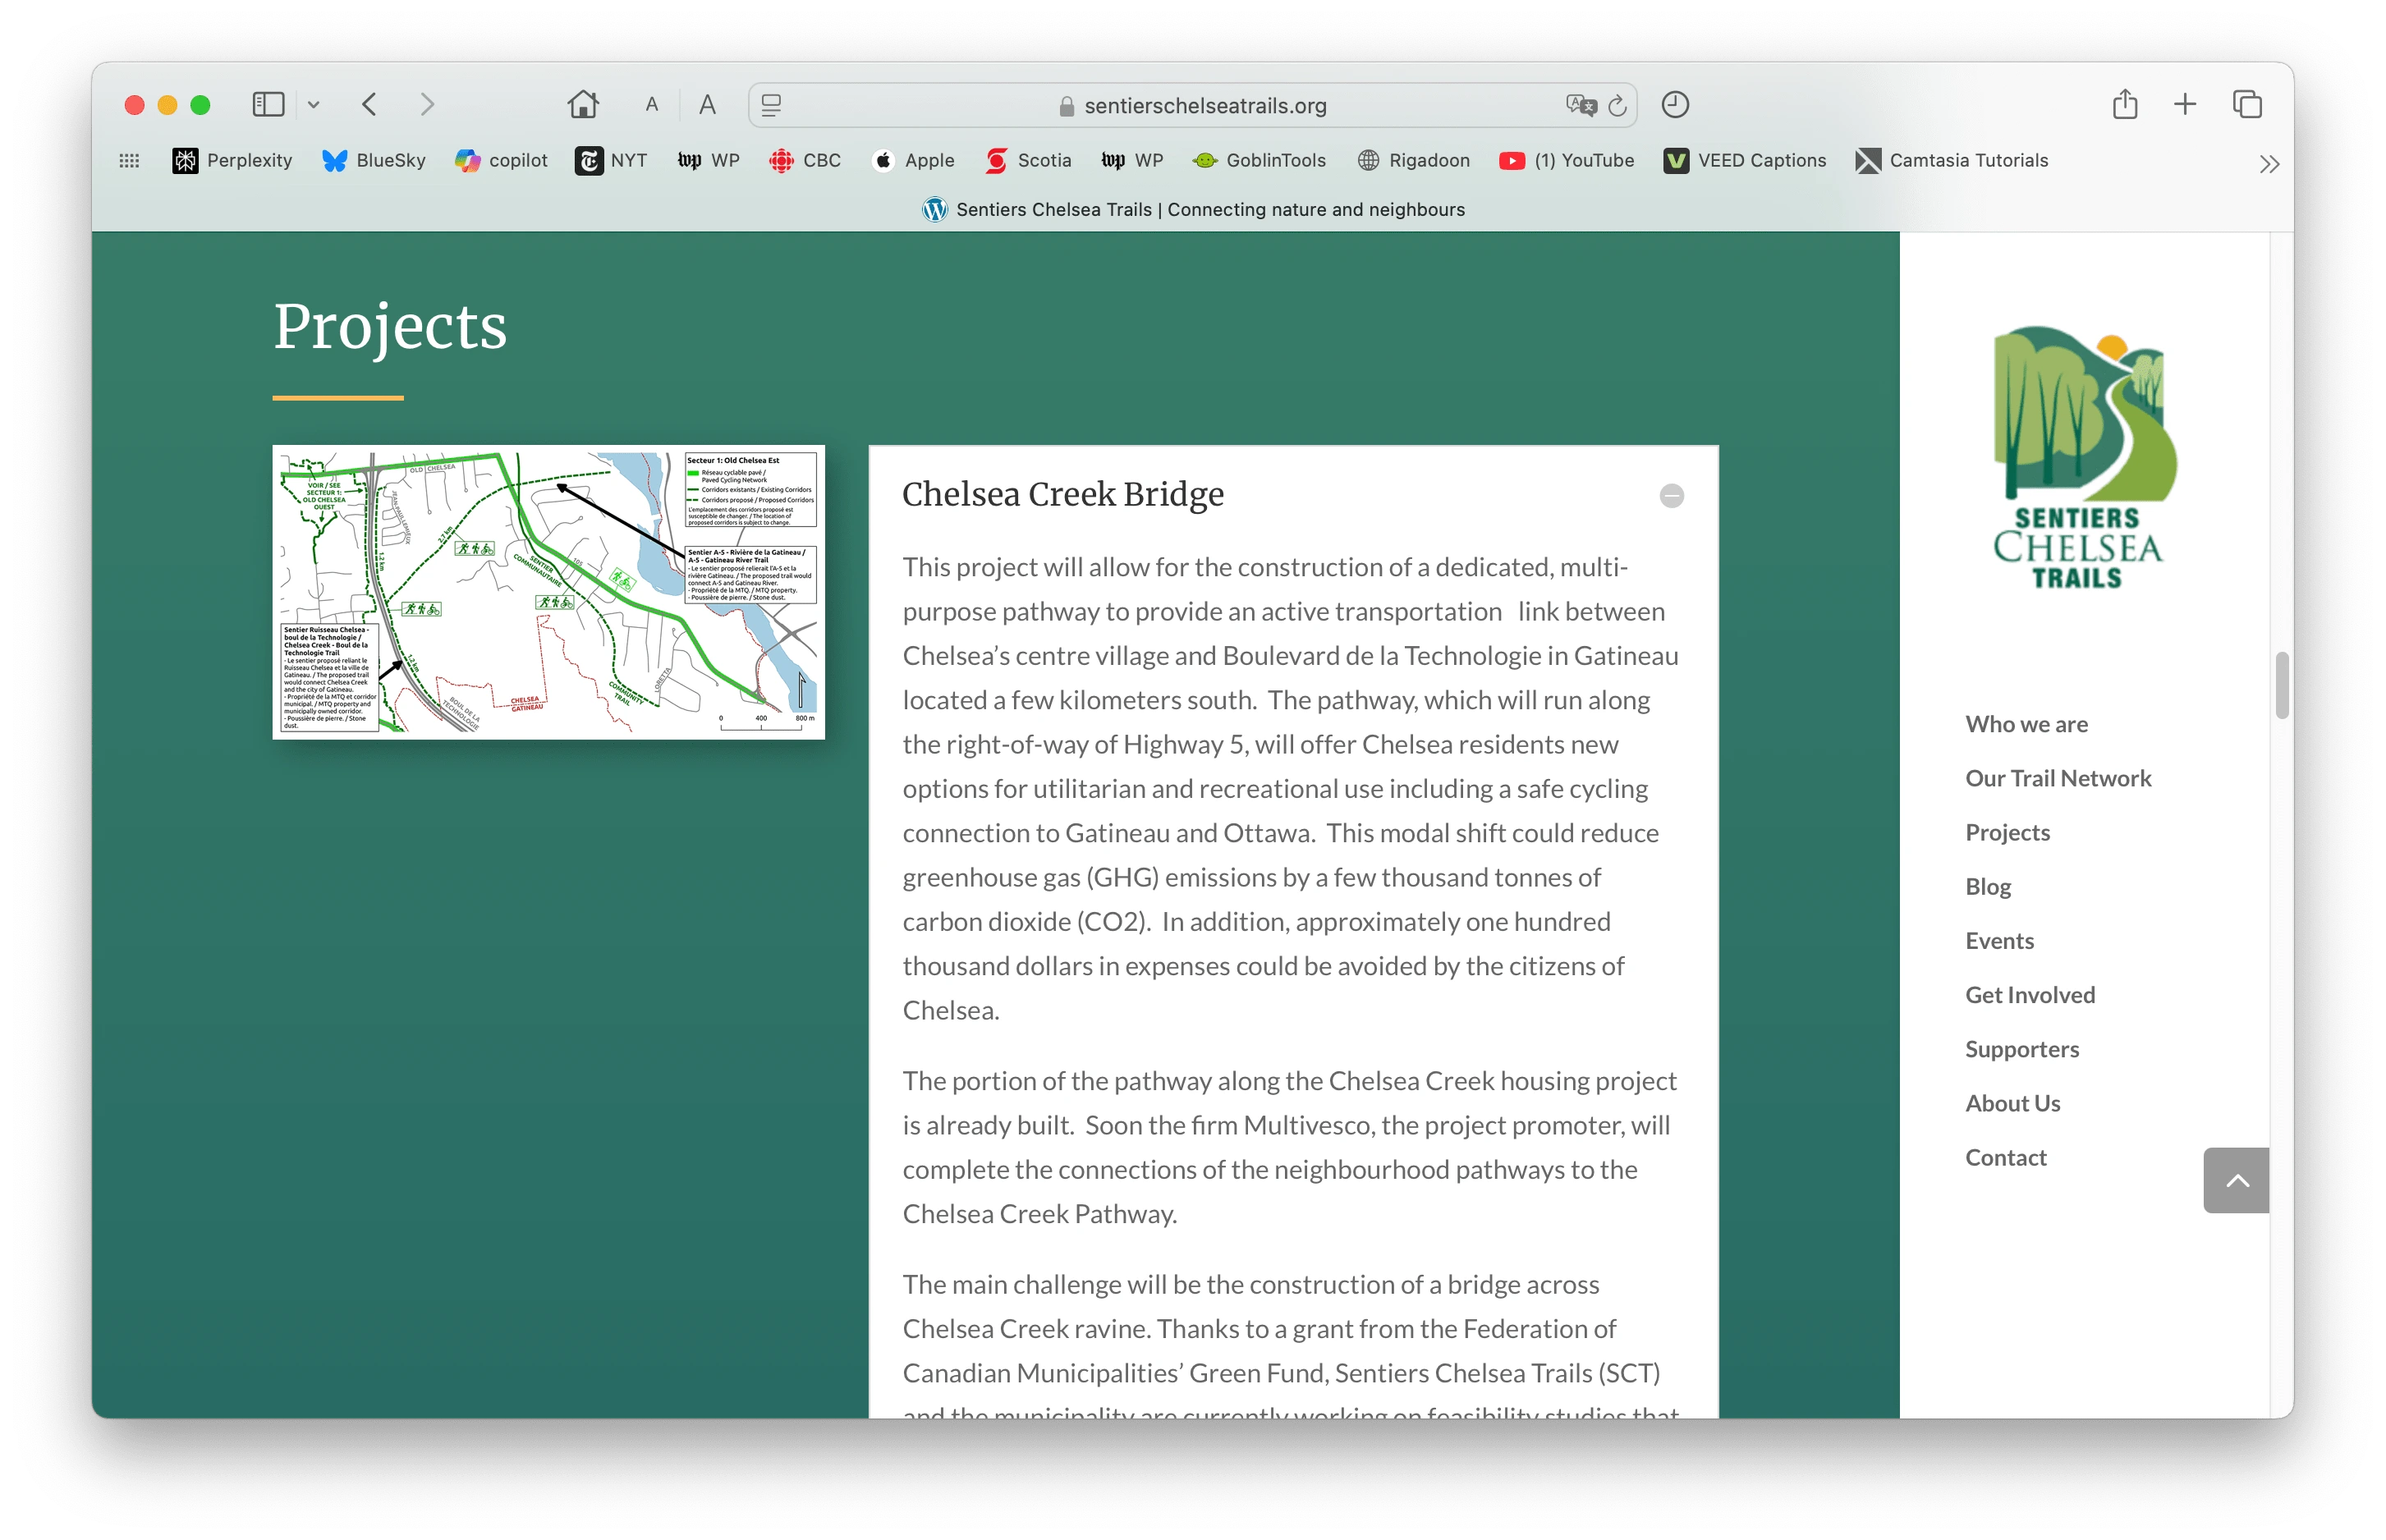
Task: Go back to previous page
Action: tap(370, 105)
